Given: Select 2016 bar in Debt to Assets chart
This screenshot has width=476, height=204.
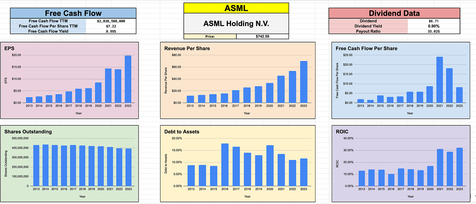Looking at the screenshot, I should point(225,165).
